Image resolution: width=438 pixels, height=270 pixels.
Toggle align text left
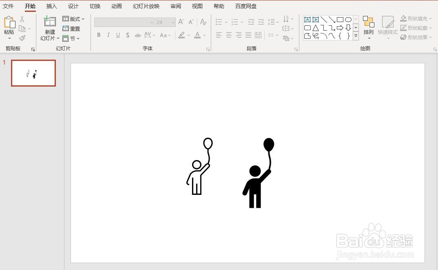pyautogui.click(x=219, y=35)
